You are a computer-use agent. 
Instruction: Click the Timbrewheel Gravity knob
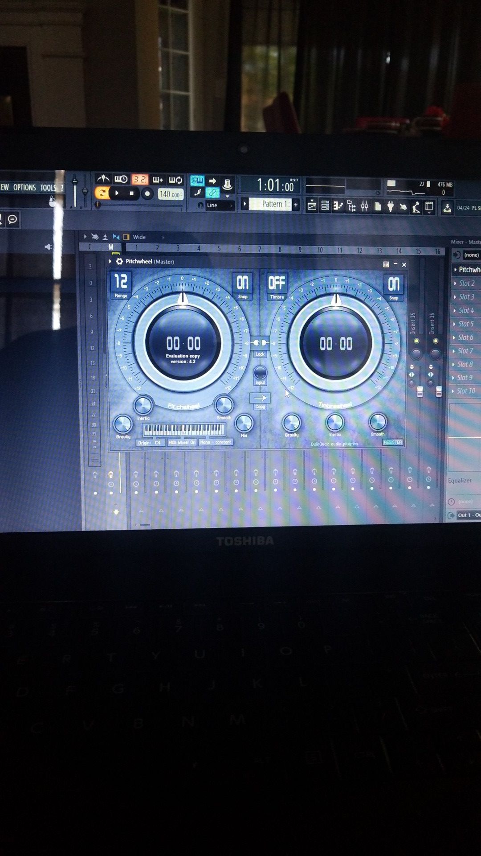pyautogui.click(x=291, y=423)
